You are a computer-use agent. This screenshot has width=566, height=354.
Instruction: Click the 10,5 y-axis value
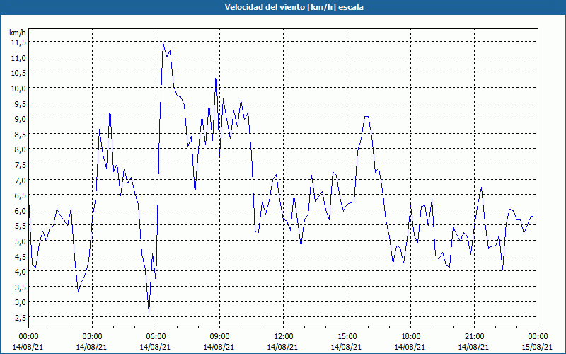point(19,73)
